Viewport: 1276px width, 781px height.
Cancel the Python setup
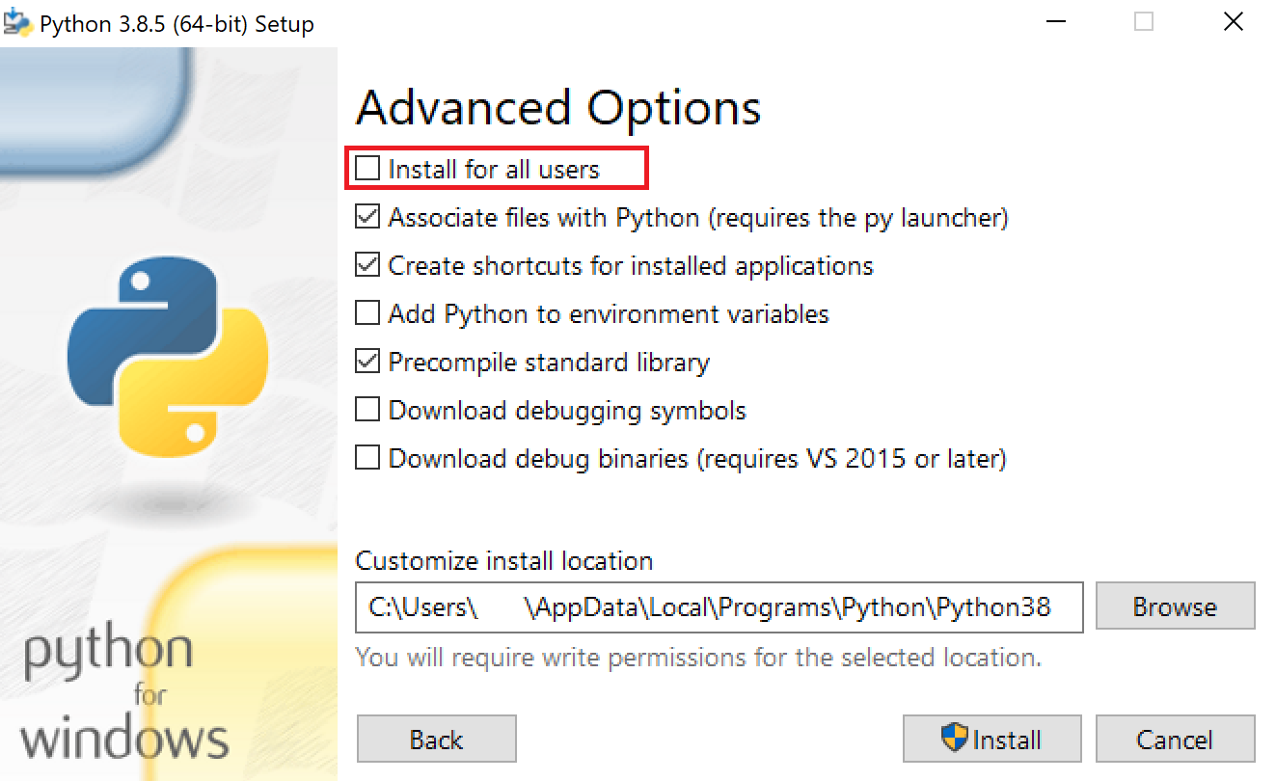(x=1175, y=740)
